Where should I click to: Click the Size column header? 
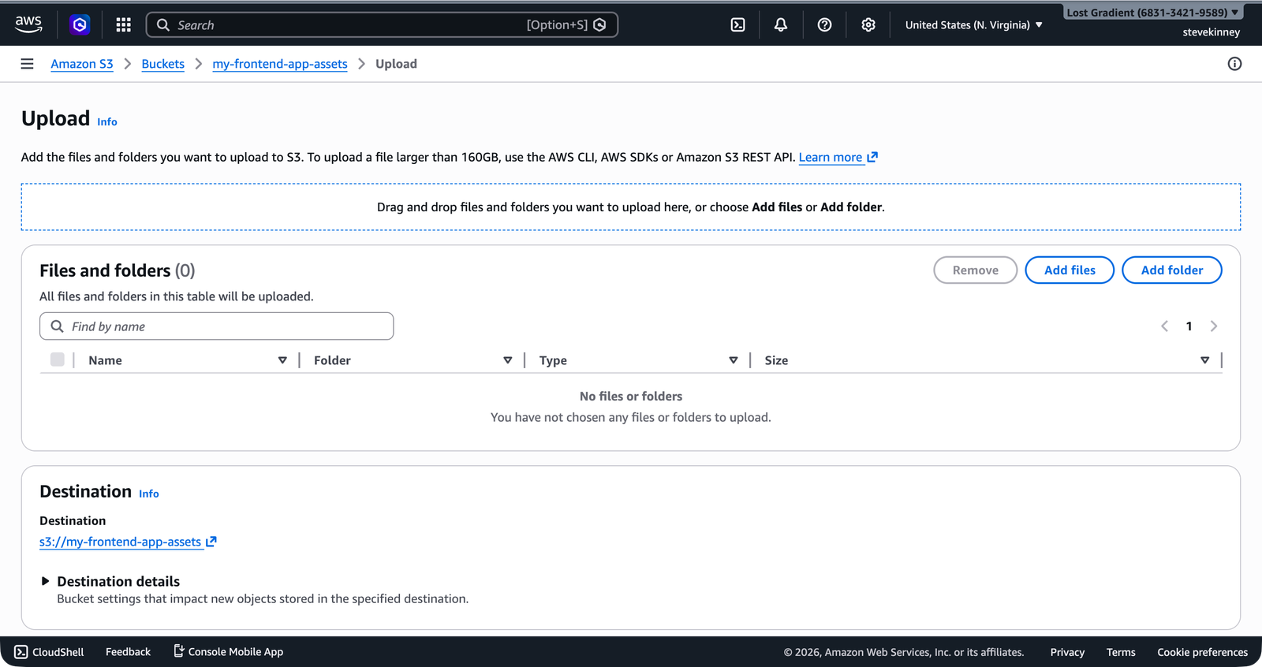pyautogui.click(x=776, y=360)
